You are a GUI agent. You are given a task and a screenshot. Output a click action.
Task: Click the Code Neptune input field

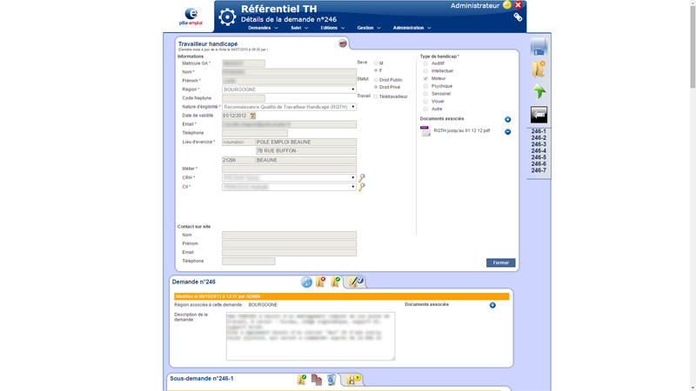[x=244, y=98]
